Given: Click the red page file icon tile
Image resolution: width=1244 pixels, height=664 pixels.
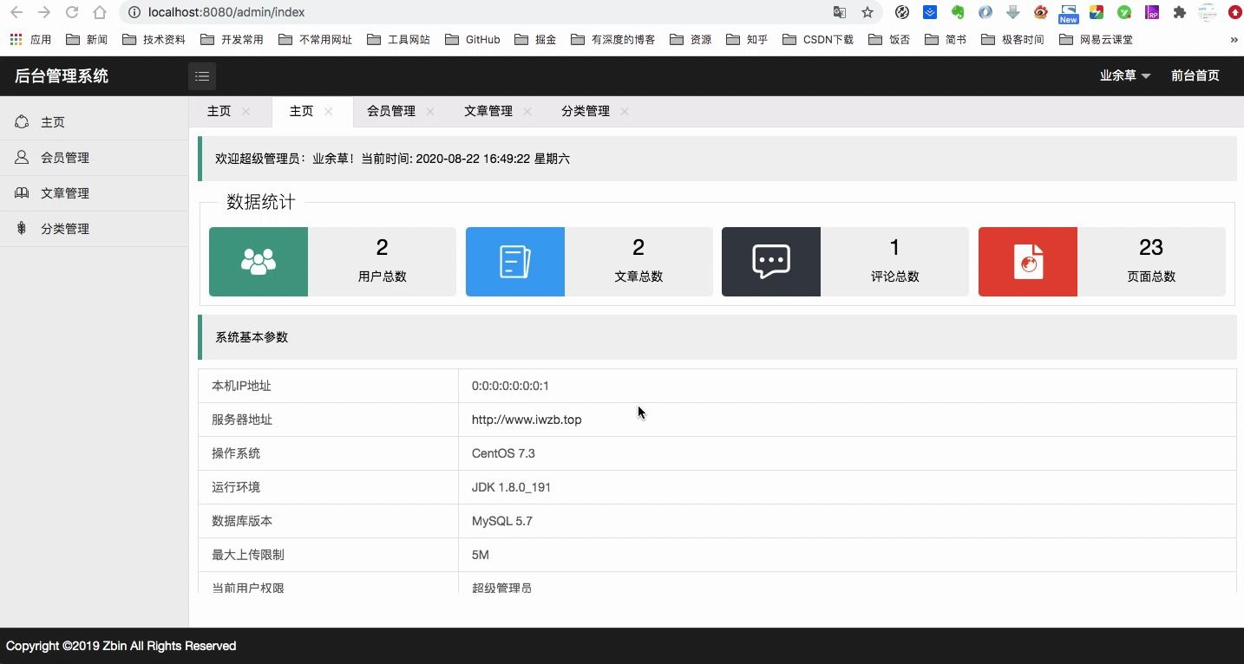Looking at the screenshot, I should 1028,262.
